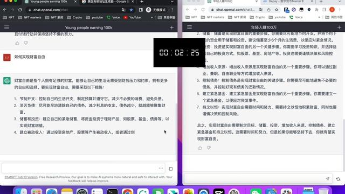Open side panel icon in left window
345x194 pixels.
pyautogui.click(x=141, y=10)
